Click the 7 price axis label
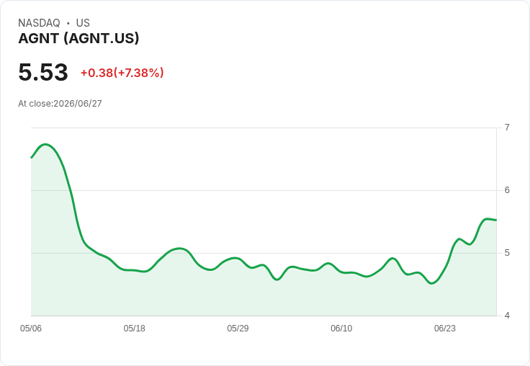 (x=507, y=128)
